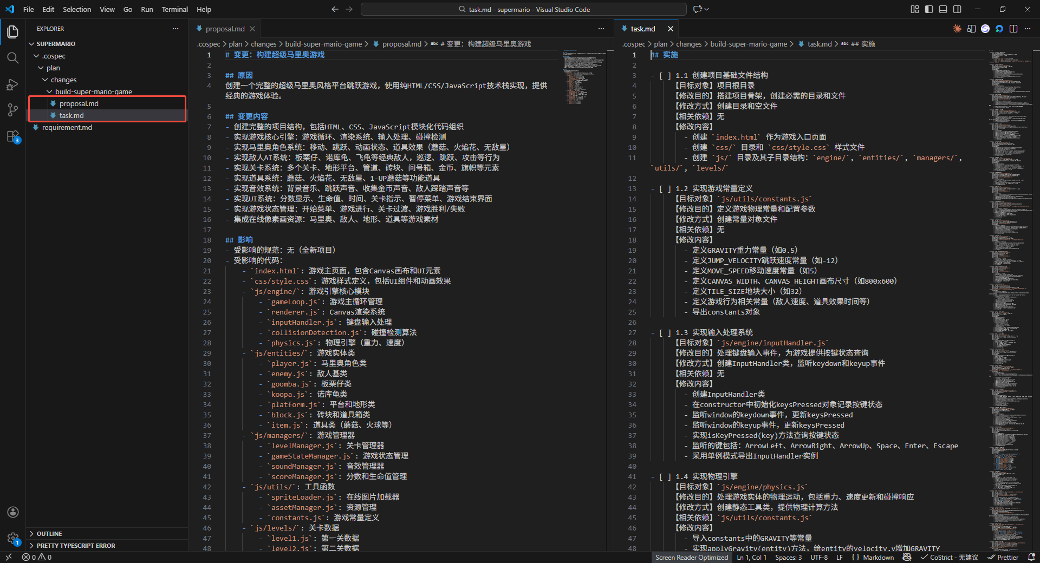The height and width of the screenshot is (563, 1040).
Task: Expand the OUTLINE section
Action: [49, 534]
